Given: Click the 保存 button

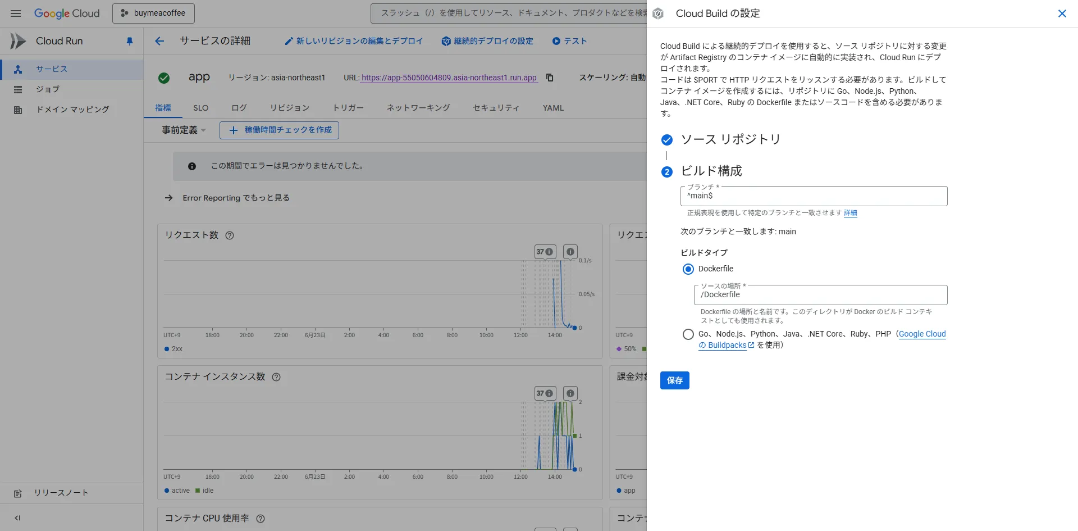Looking at the screenshot, I should coord(674,380).
